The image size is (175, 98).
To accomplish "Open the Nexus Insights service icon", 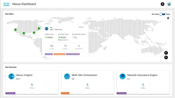I will (11, 76).
